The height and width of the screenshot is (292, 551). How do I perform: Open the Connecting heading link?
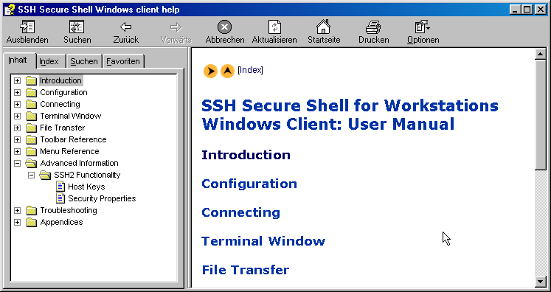pos(240,212)
